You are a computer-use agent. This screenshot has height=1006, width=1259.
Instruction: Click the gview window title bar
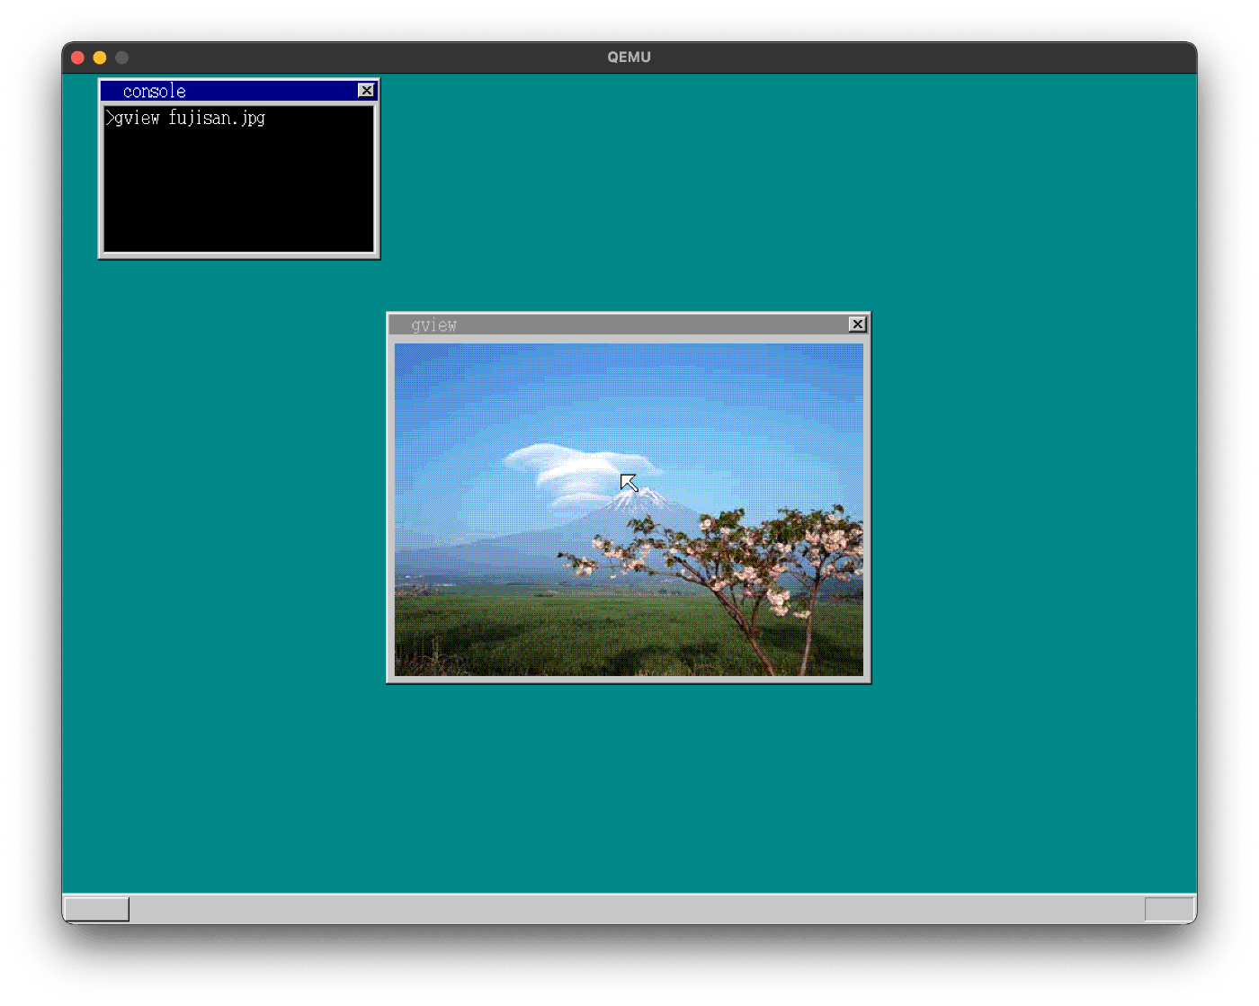pos(628,325)
